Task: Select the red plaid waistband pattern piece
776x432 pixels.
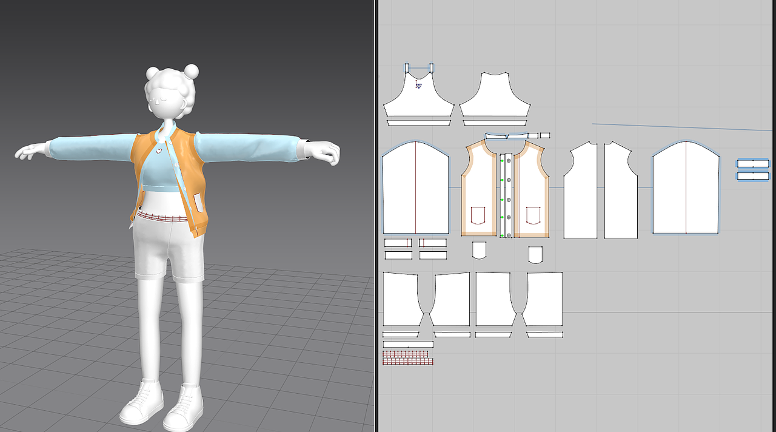Action: tap(408, 357)
